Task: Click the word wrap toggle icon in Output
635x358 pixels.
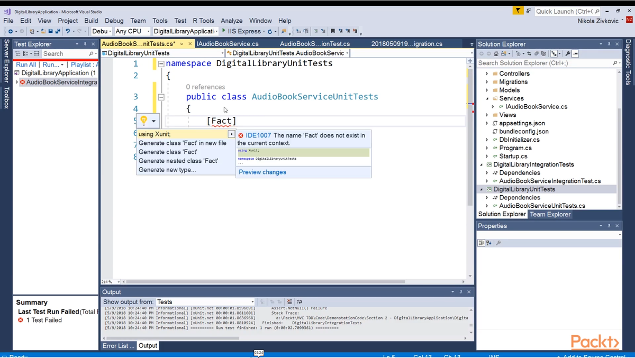Action: [300, 301]
